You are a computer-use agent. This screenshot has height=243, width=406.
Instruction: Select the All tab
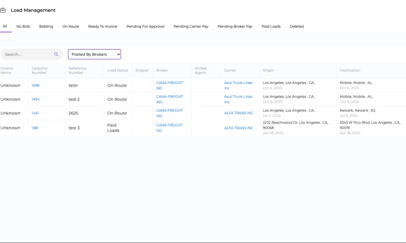(x=5, y=26)
